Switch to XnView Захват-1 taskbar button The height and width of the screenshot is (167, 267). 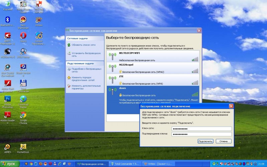[x=158, y=164]
